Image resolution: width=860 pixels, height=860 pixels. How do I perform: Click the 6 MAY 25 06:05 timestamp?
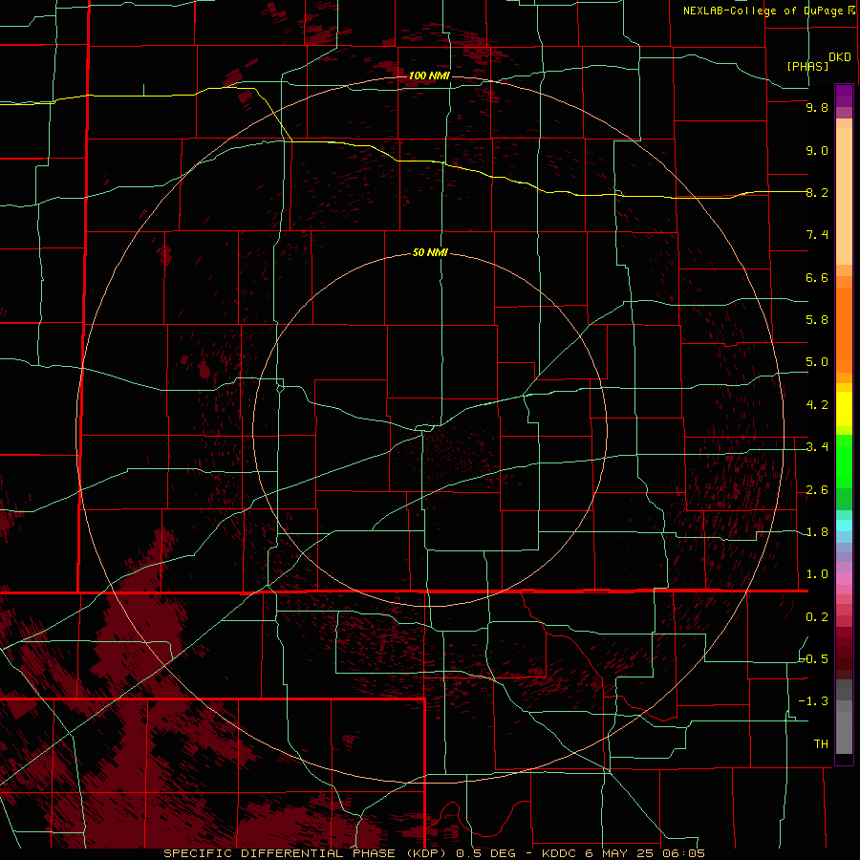643,853
